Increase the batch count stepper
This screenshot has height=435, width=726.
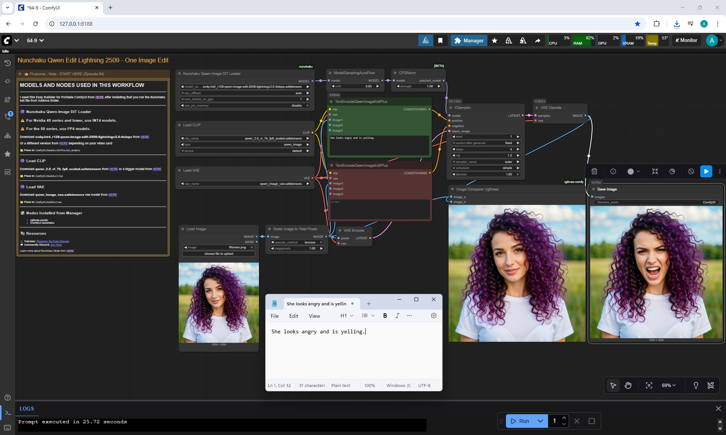point(564,418)
